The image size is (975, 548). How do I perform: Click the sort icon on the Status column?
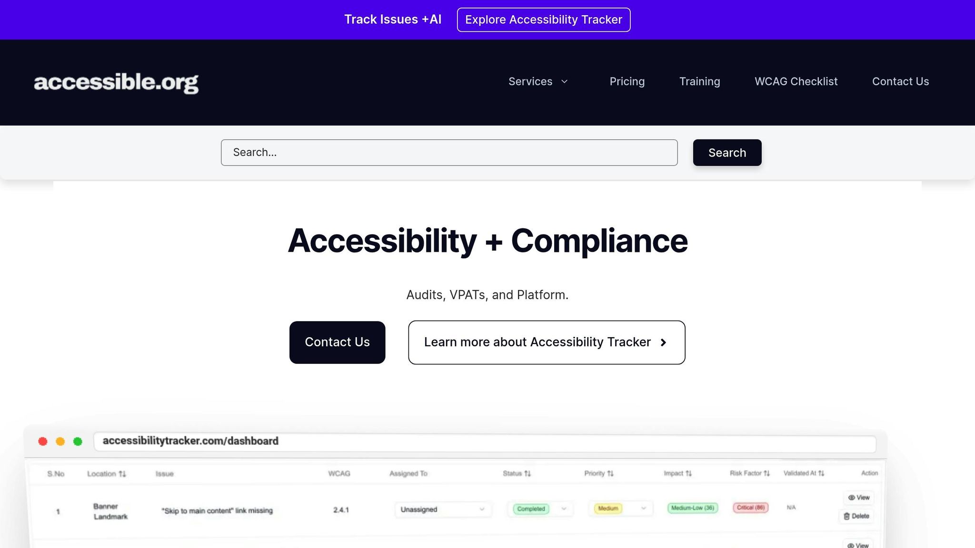click(x=527, y=473)
